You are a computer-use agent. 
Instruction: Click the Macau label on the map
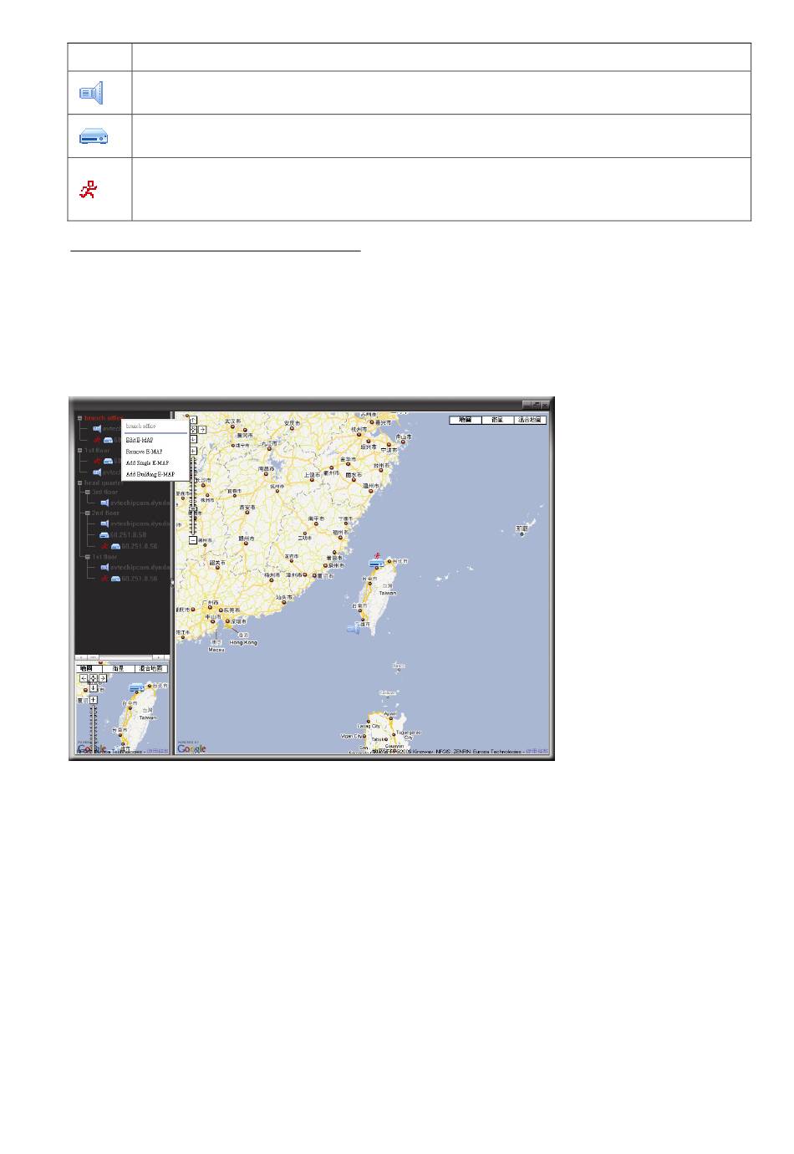click(x=216, y=649)
